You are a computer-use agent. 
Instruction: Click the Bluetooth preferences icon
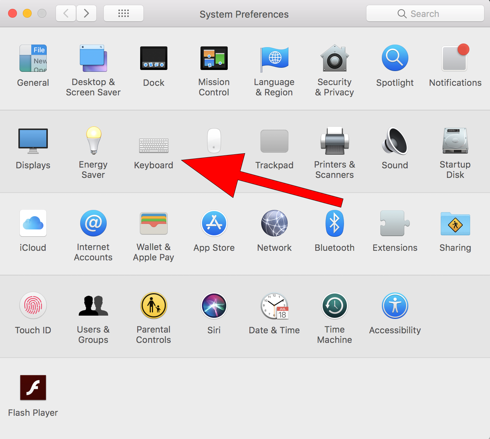[334, 224]
